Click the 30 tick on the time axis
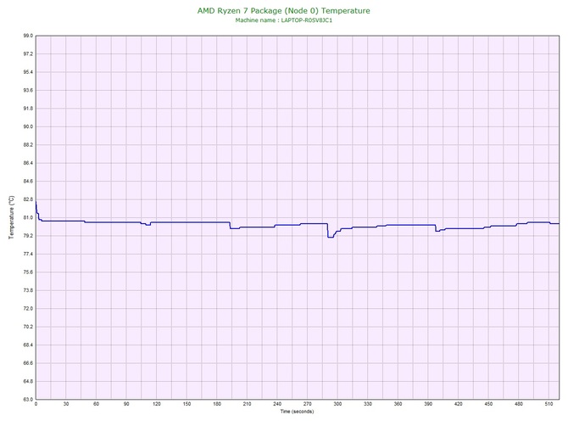The height and width of the screenshot is (426, 568). click(x=66, y=404)
